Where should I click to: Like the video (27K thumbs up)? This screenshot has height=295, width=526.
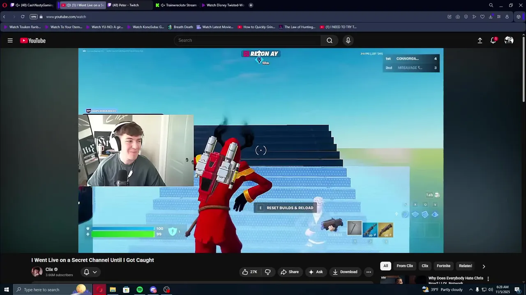250,272
